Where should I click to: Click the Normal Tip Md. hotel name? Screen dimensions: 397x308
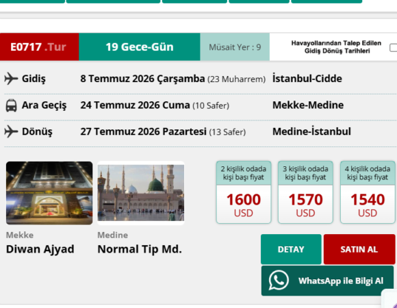(x=140, y=249)
